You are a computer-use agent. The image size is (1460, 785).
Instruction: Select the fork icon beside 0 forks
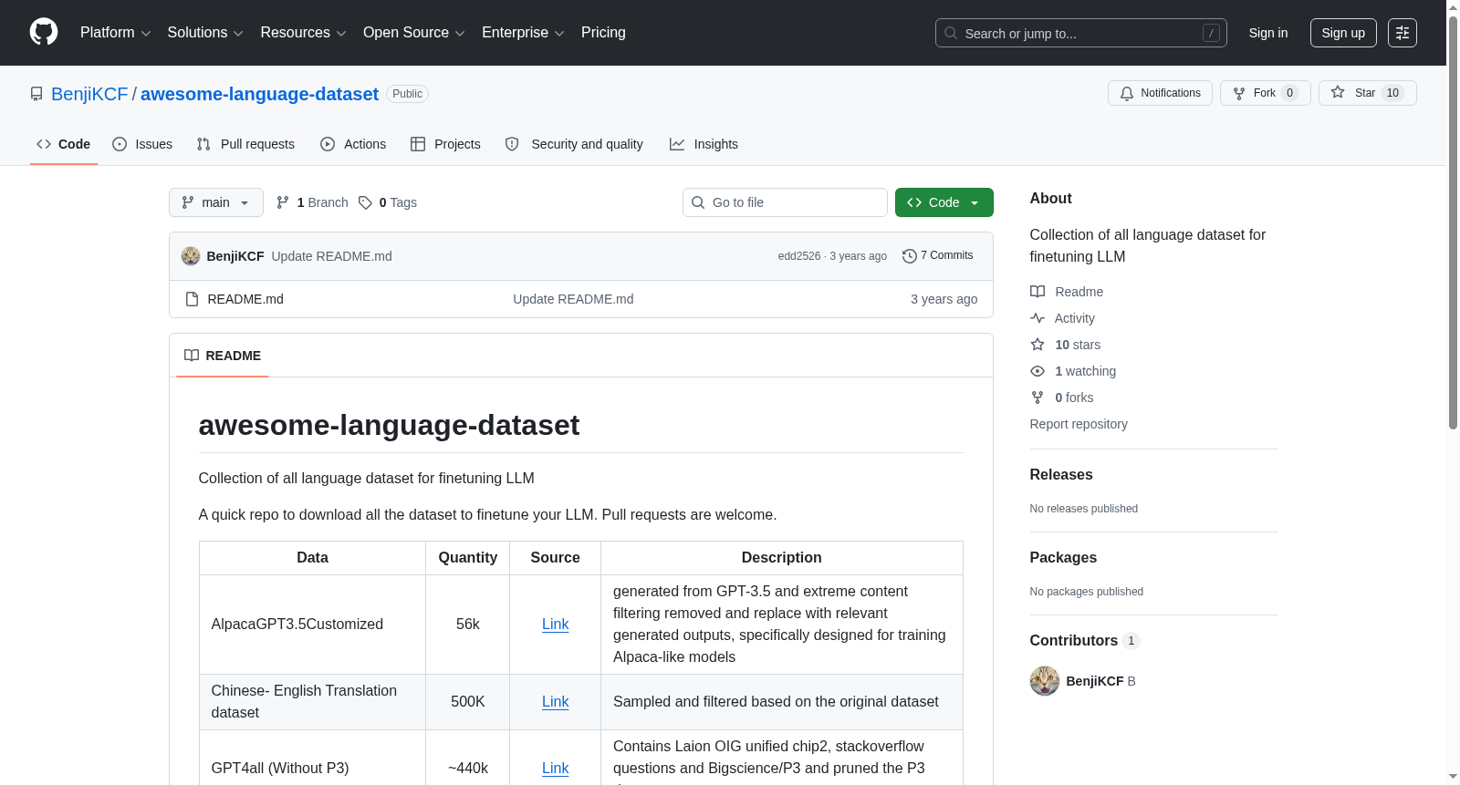[1038, 398]
